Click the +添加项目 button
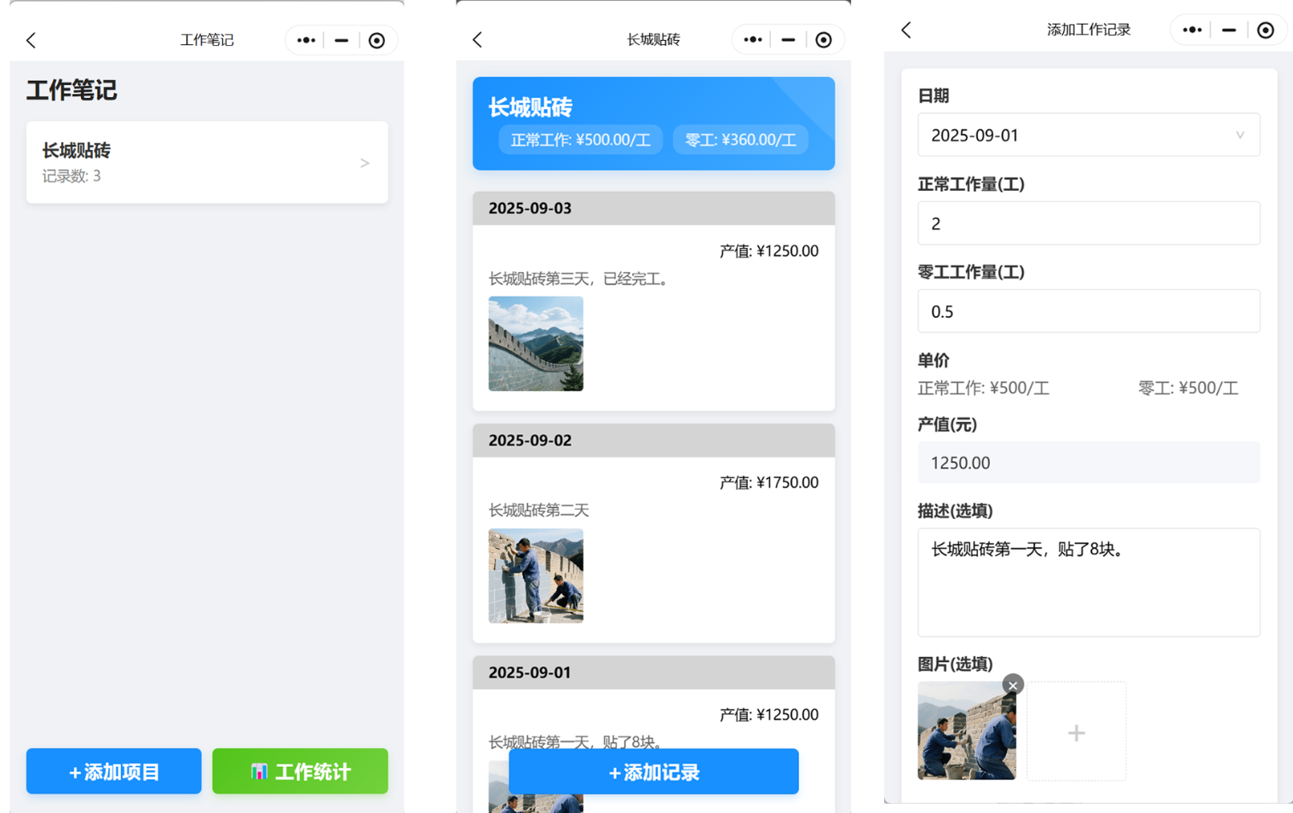This screenshot has height=813, width=1293. (x=113, y=771)
